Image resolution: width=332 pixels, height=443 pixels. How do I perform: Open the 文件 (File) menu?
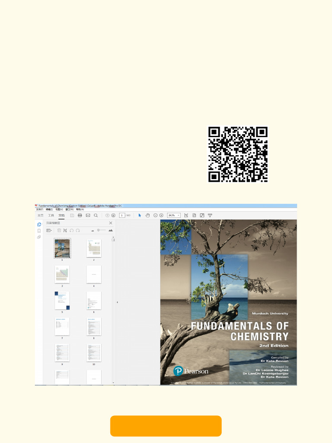(39, 209)
